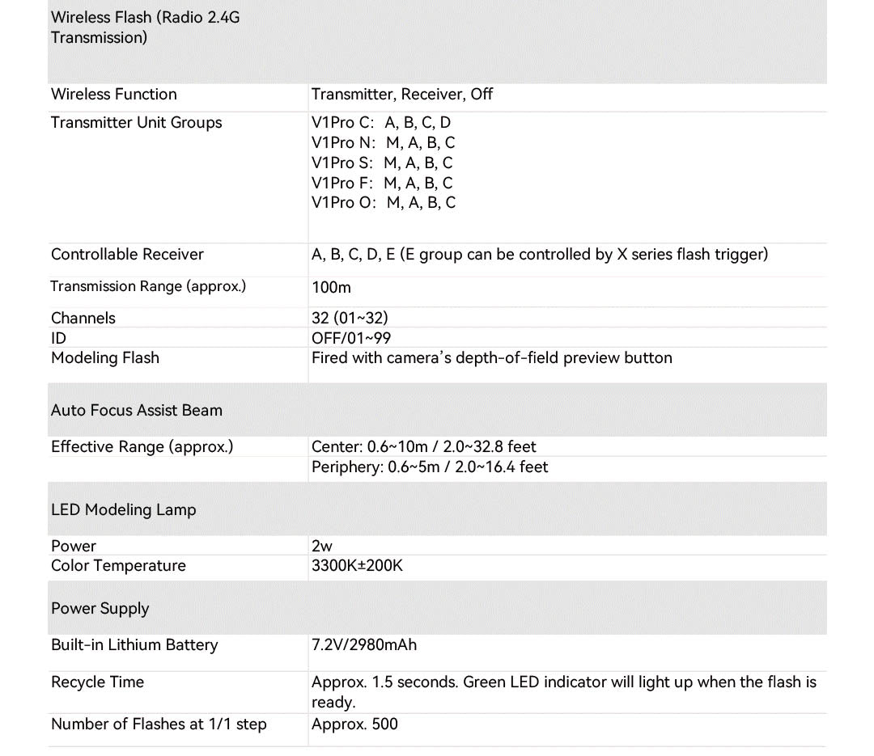Image resolution: width=874 pixels, height=756 pixels.
Task: Click the LED Modeling Lamp heading
Action: click(123, 510)
